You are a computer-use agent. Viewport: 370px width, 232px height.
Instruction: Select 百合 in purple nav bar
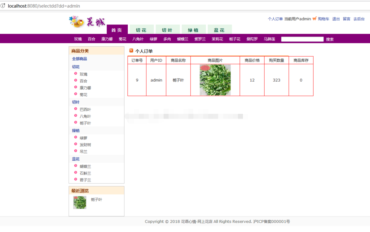click(91, 39)
